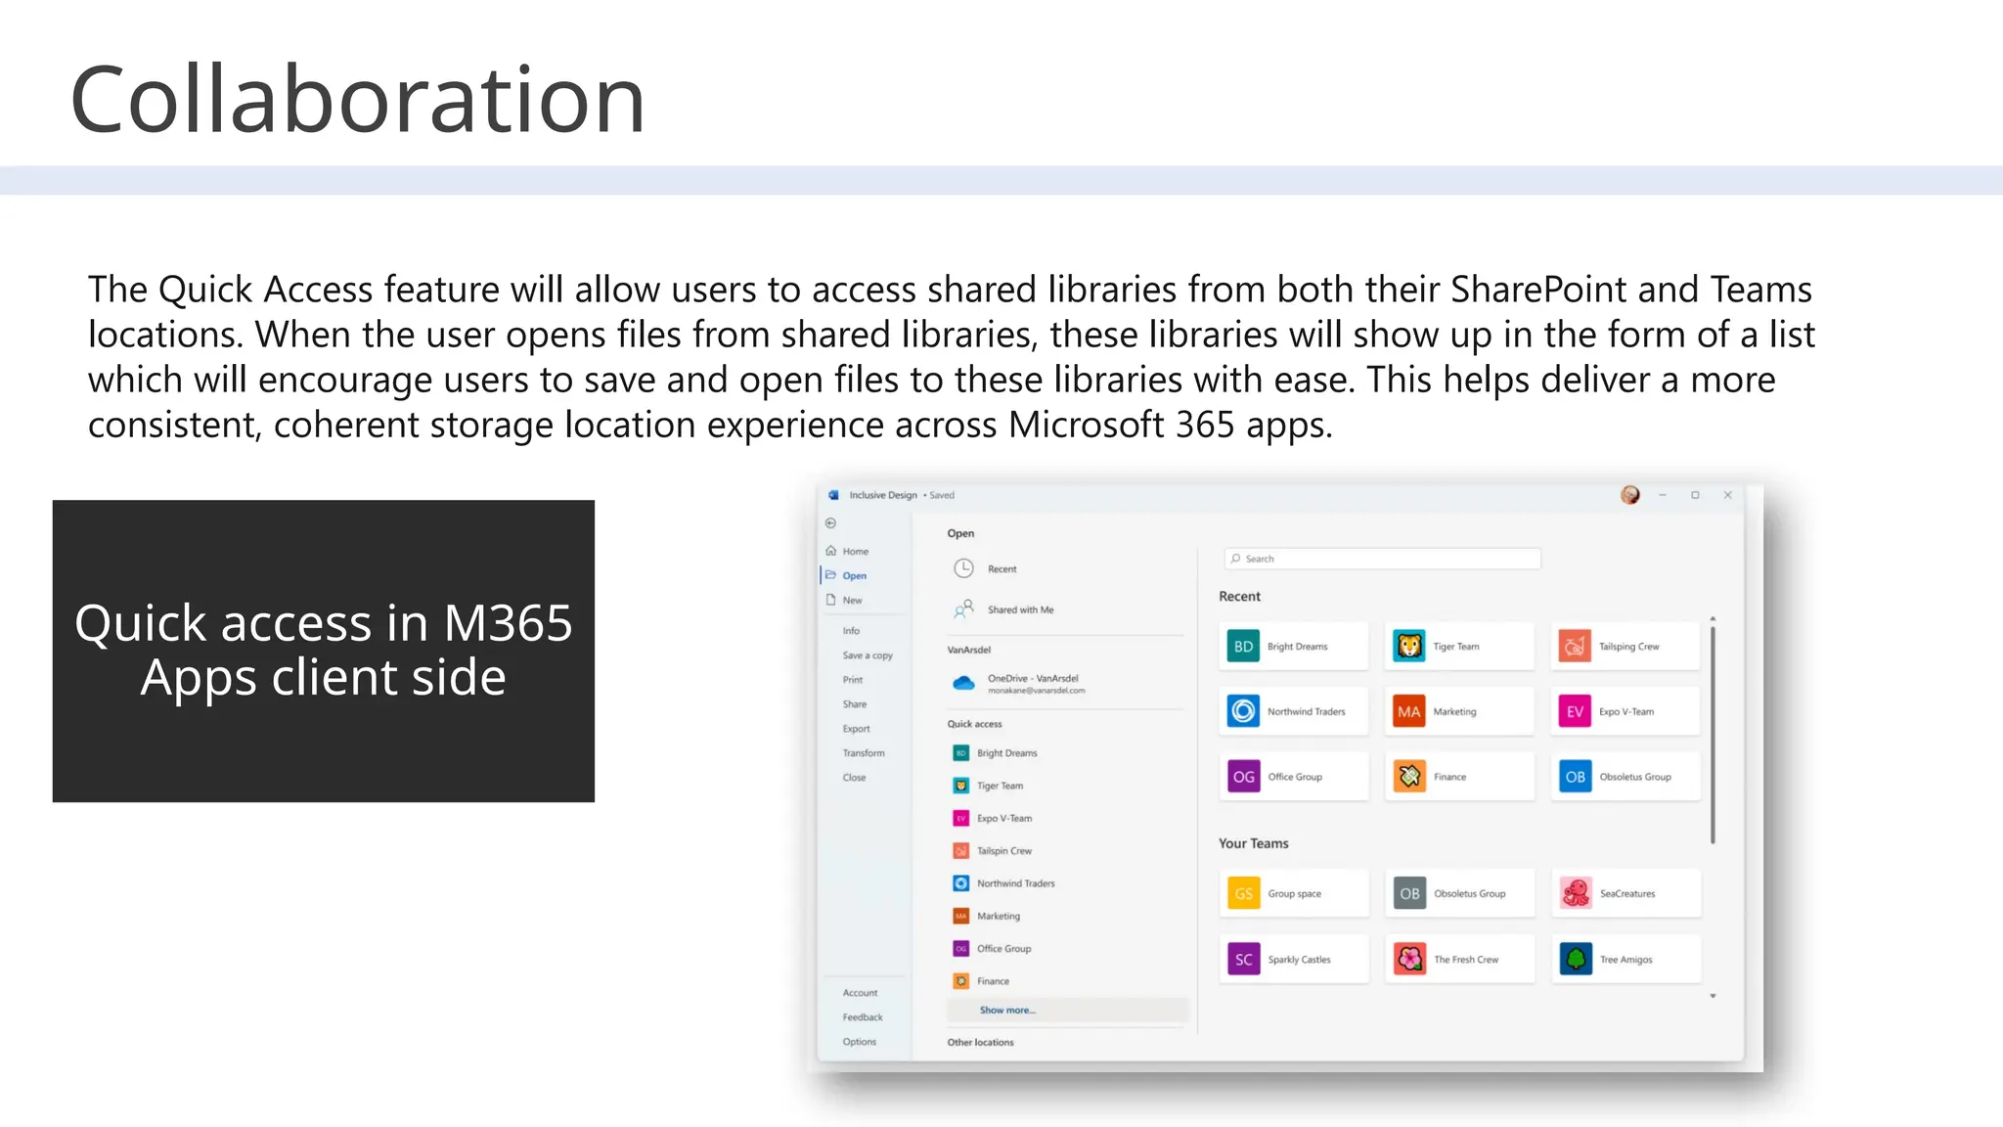Select Shared with Me entry
2003x1127 pixels.
[x=1020, y=609]
